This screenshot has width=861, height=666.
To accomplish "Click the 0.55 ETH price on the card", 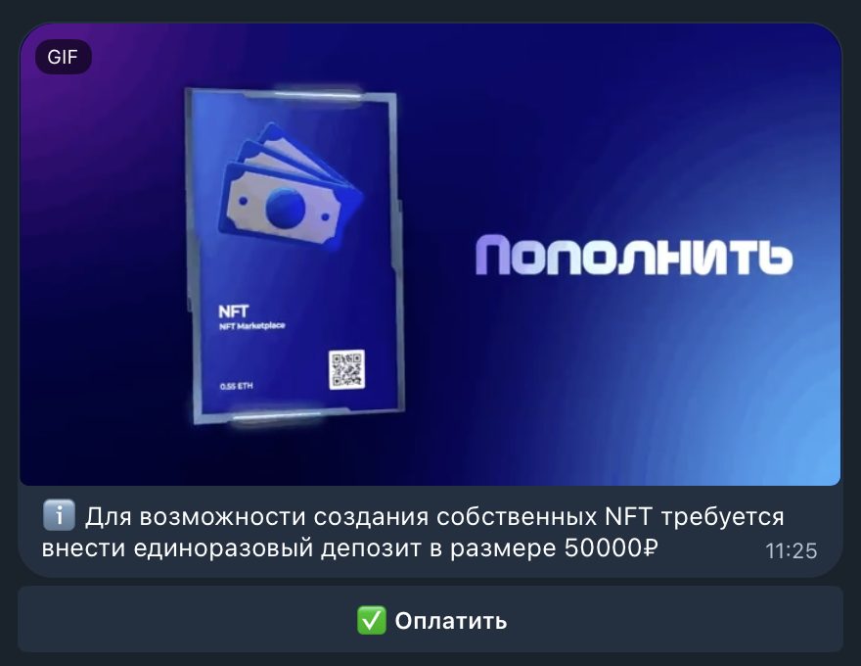I will [237, 386].
